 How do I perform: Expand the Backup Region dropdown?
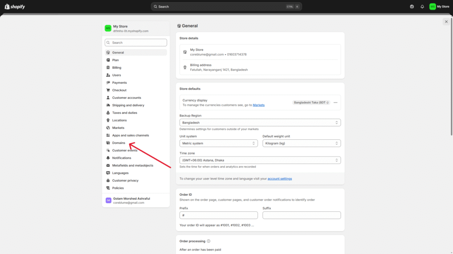point(260,123)
